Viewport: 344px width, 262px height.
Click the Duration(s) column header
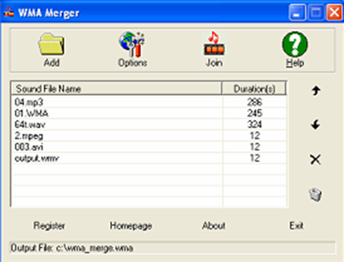(254, 89)
